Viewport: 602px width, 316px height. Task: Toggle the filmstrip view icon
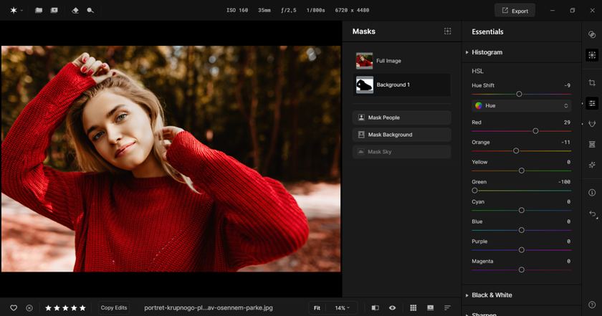(x=431, y=308)
